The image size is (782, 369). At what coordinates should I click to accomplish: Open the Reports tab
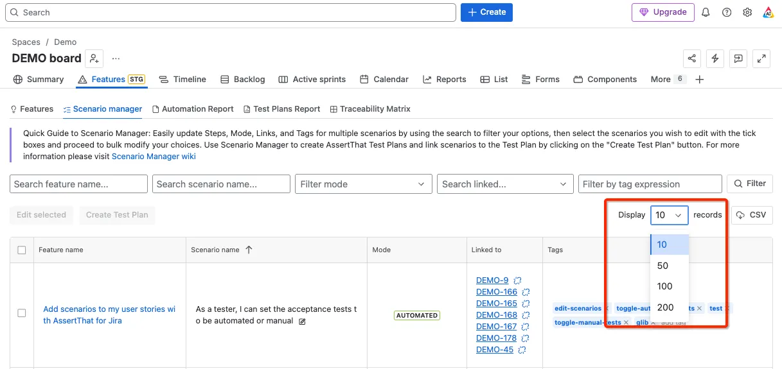pyautogui.click(x=444, y=80)
